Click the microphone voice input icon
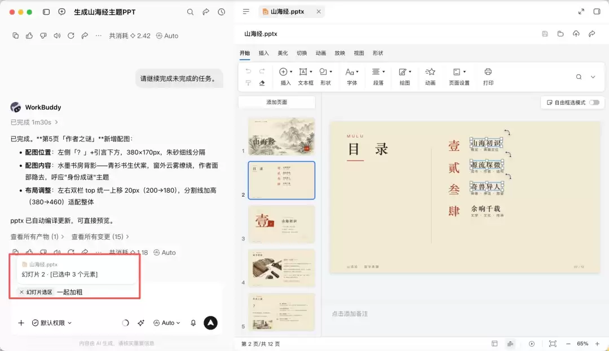609x351 pixels. pos(193,323)
